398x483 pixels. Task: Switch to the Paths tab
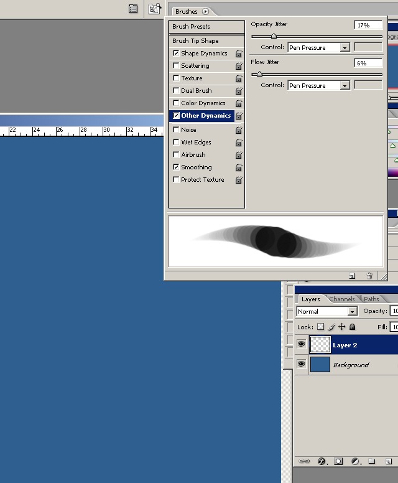tap(371, 299)
